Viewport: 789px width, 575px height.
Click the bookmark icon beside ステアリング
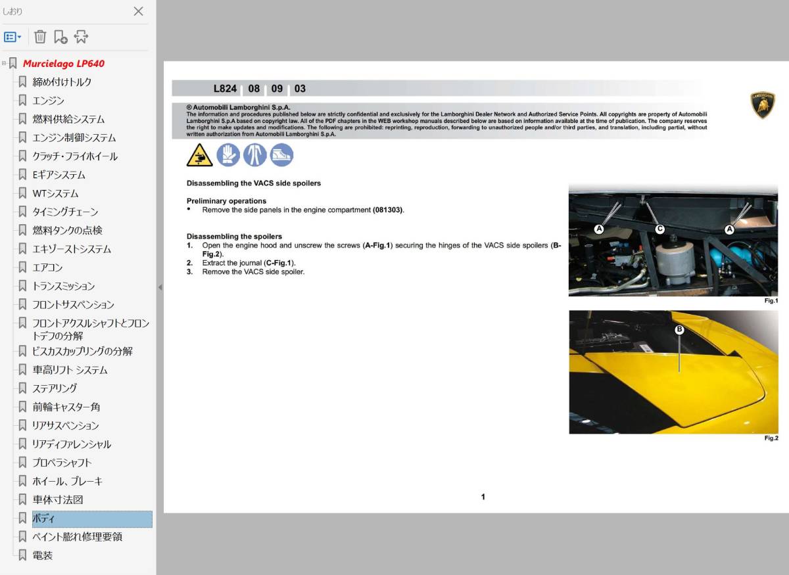click(x=22, y=388)
